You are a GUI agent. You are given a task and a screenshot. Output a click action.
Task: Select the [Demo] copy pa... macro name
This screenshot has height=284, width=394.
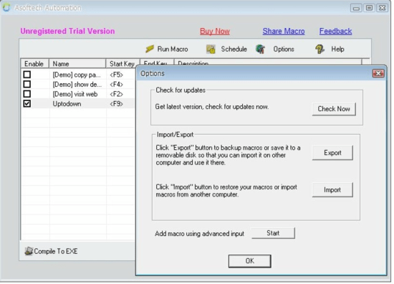(77, 75)
